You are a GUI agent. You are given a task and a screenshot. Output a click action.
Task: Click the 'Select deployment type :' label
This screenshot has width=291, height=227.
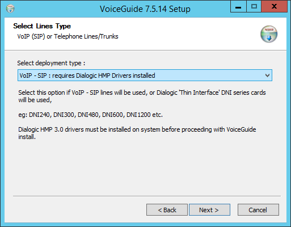[x=51, y=63]
